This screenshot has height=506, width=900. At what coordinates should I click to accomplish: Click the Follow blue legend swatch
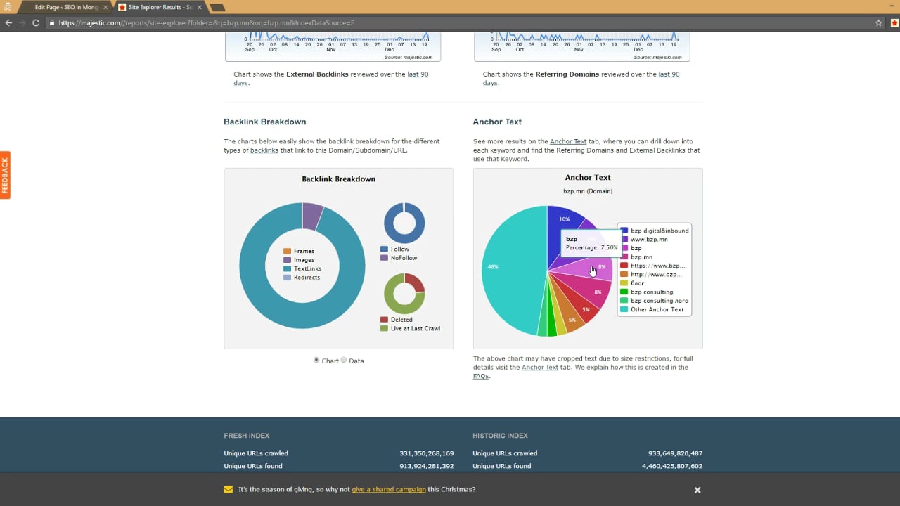click(x=384, y=249)
